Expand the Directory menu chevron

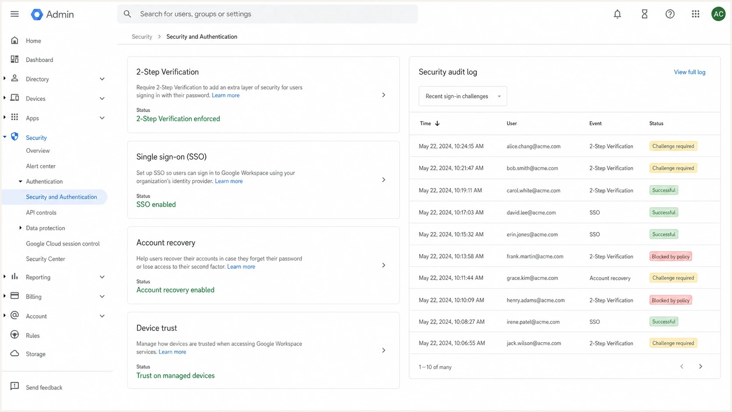(x=102, y=79)
